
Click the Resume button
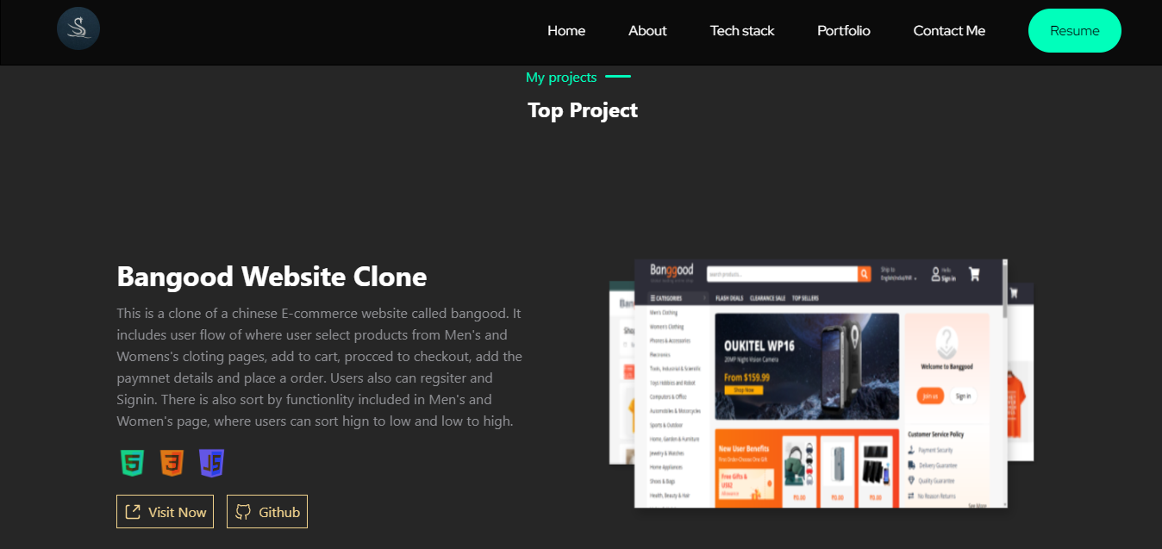[x=1074, y=30]
